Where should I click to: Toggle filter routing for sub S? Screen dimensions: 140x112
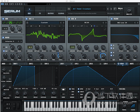111,55
